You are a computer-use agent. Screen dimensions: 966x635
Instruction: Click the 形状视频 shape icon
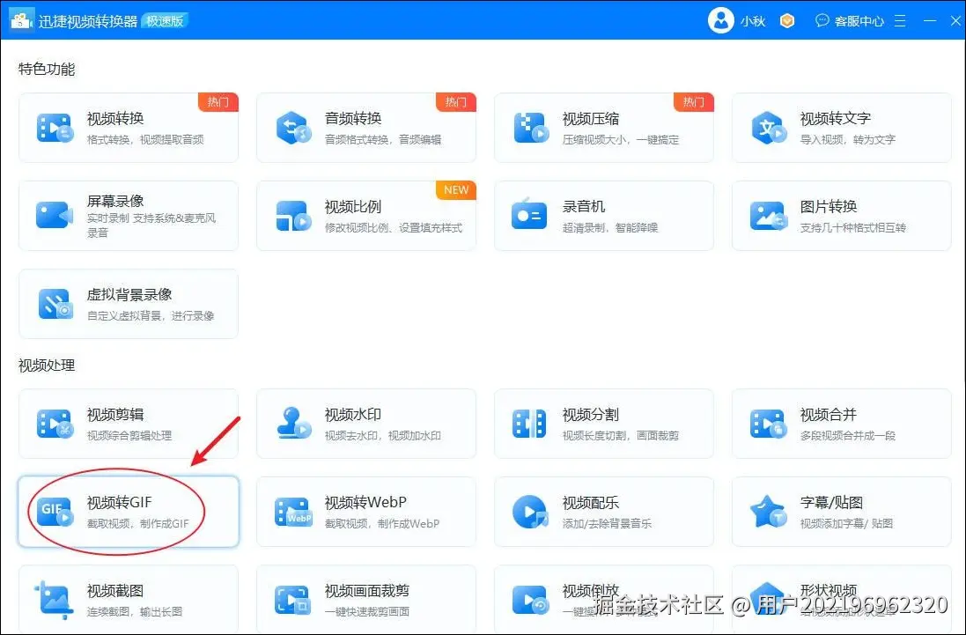[767, 597]
